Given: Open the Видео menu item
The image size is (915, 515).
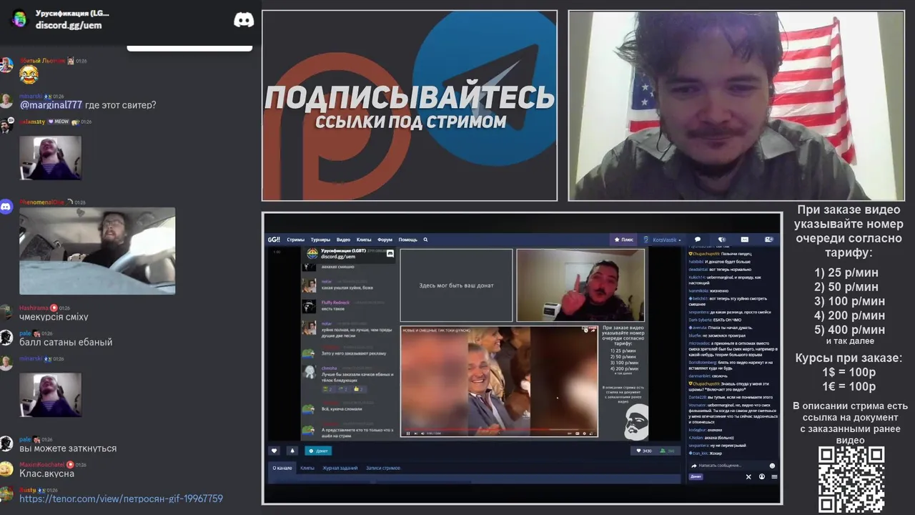Looking at the screenshot, I should tap(343, 240).
